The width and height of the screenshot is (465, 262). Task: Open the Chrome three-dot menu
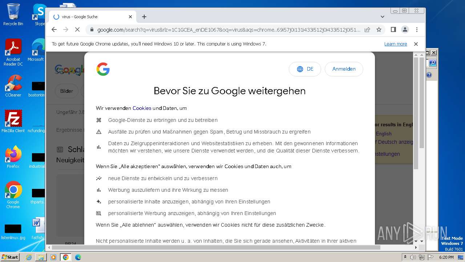pyautogui.click(x=417, y=29)
